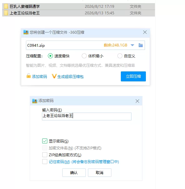Check 记住密码(M) checkbox
This screenshot has height=189, width=185.
45,162
